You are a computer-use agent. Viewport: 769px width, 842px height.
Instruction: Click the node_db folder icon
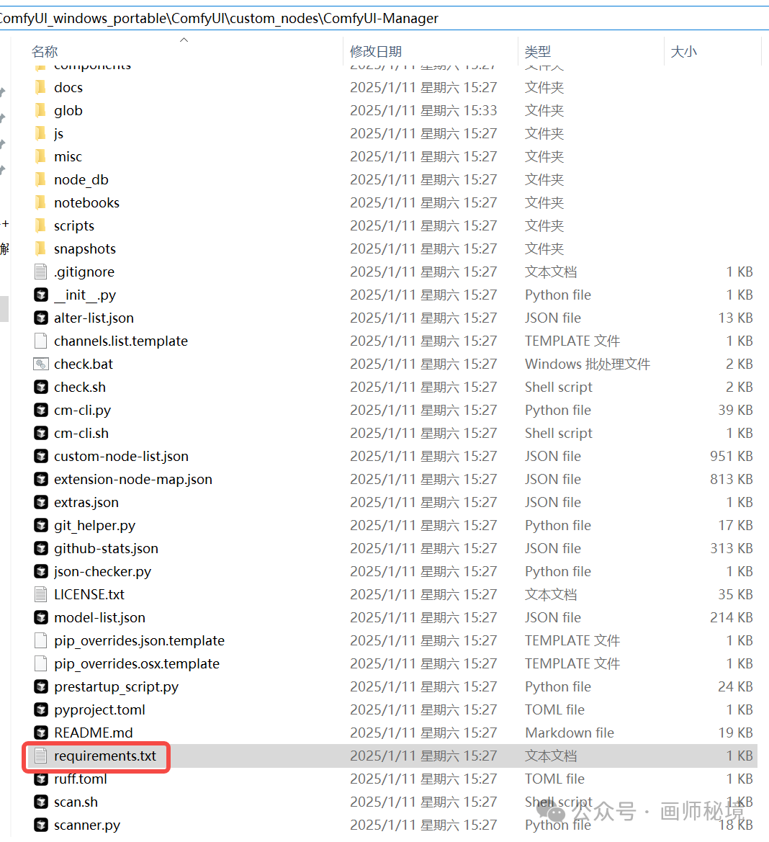41,179
